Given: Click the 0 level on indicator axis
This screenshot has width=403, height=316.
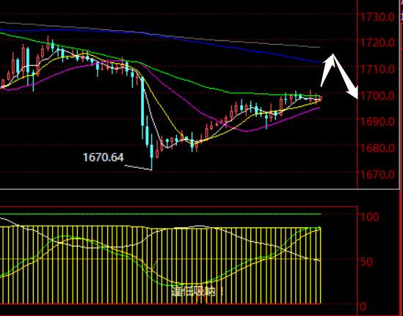Looking at the screenshot, I should click(x=363, y=306).
